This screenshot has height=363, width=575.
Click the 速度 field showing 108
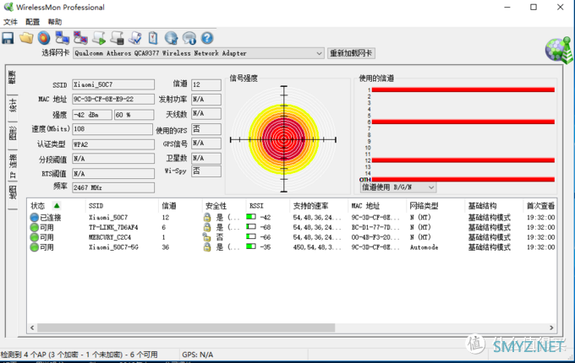112,129
